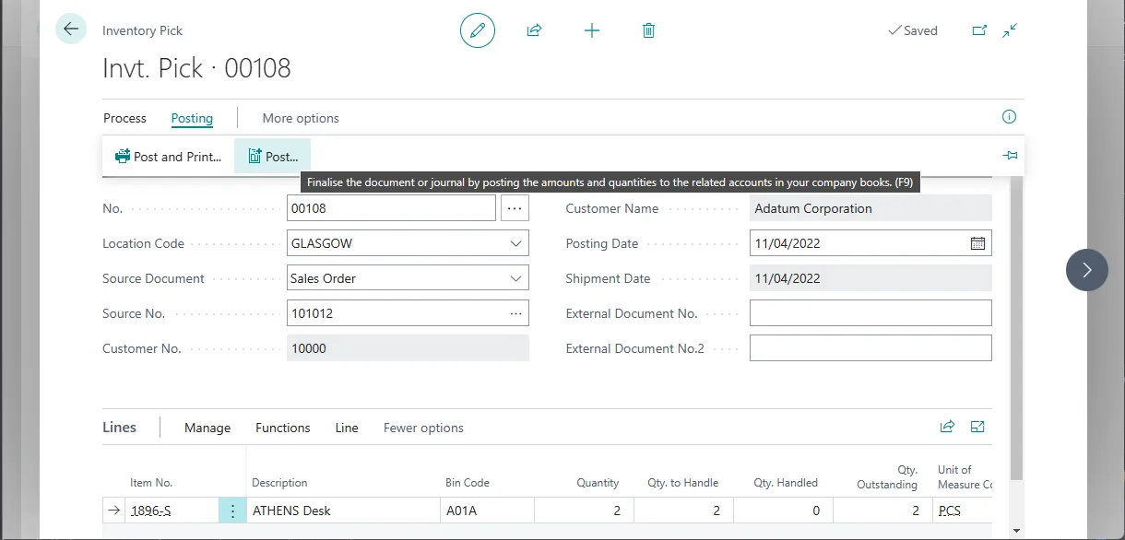This screenshot has width=1125, height=540.
Task: Edit the No. field 00108
Action: click(391, 208)
